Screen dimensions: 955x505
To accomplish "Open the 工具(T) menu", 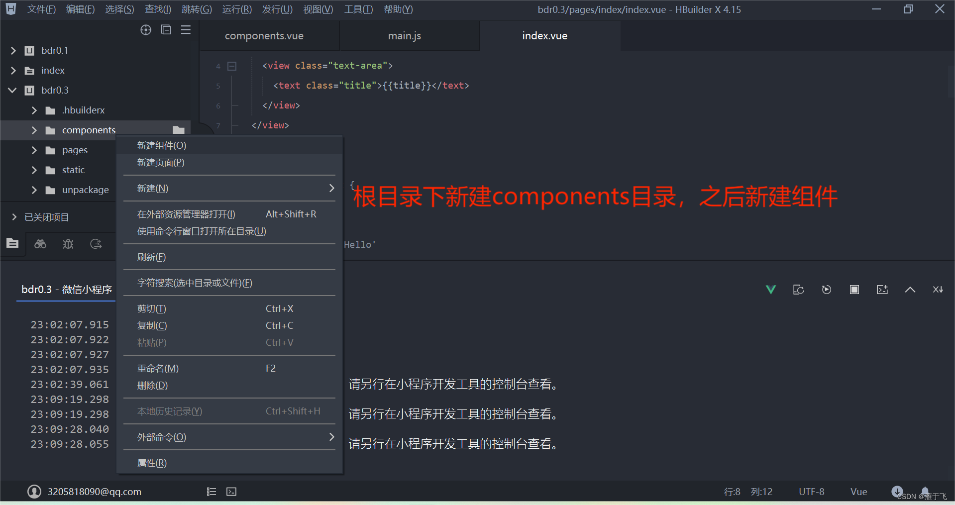I will [358, 9].
